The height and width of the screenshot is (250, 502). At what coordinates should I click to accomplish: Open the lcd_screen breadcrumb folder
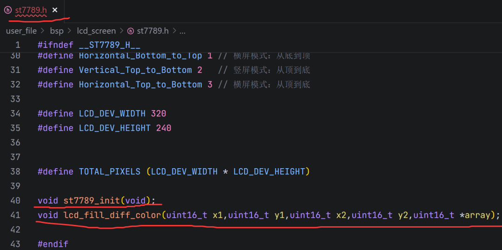[96, 31]
